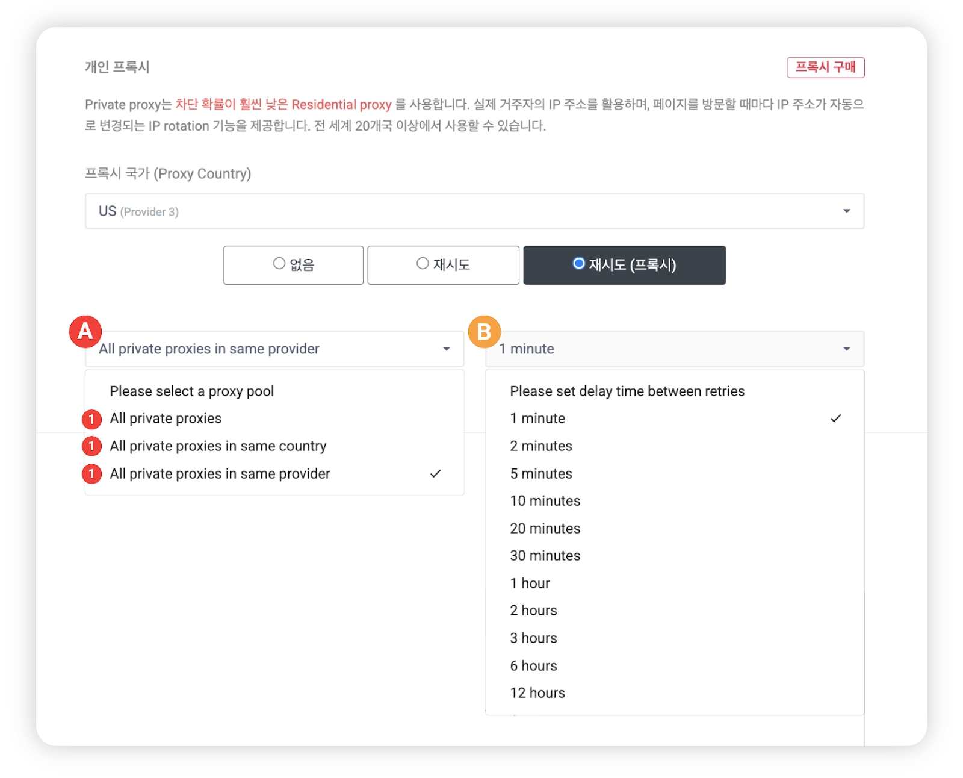Click the orange B annotation badge
Viewport: 963px width, 778px height.
coord(484,332)
